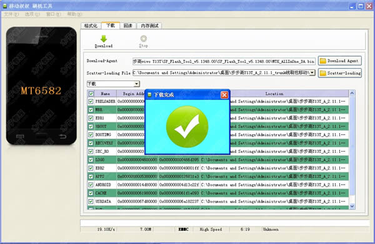Switch to the 内存测试 tab
Viewport: 375px width, 244px height.
[149, 26]
